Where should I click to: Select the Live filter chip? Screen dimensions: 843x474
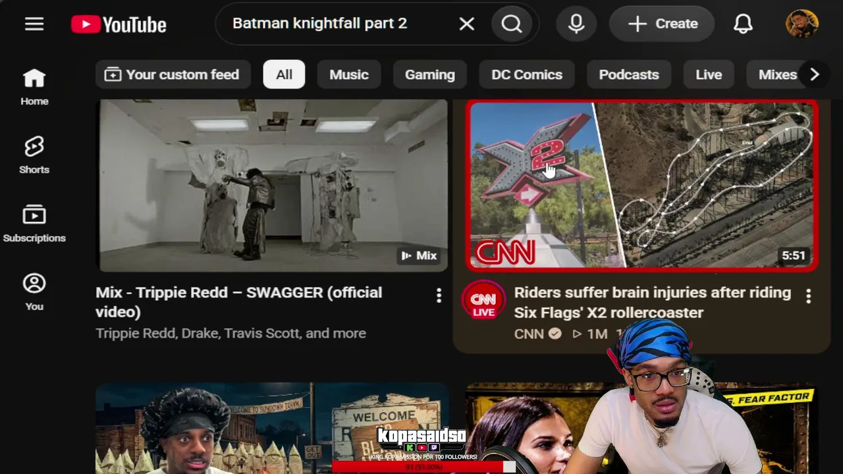click(709, 74)
